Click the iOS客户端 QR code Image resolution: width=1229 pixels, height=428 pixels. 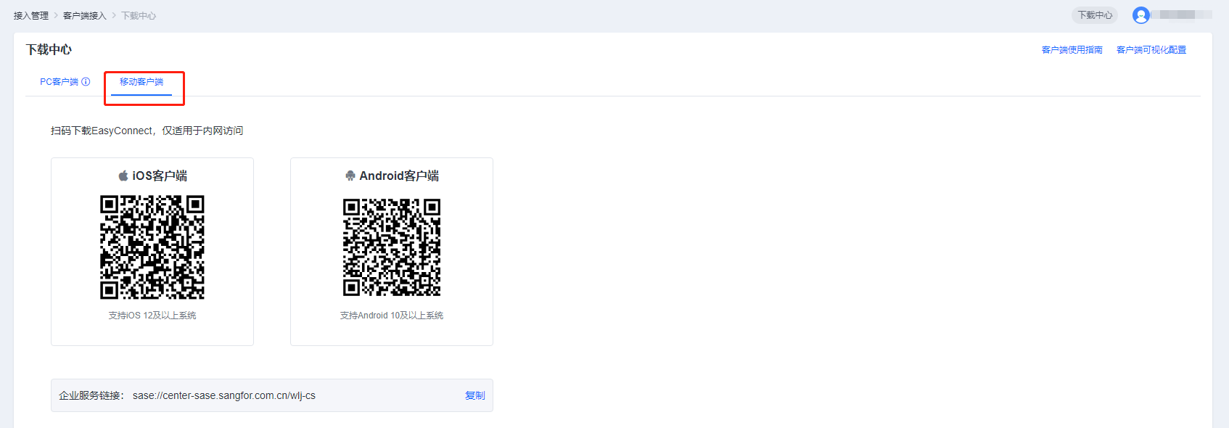click(152, 247)
